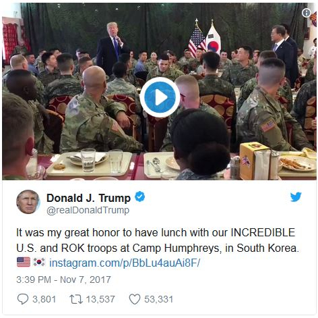Click the verified badge checkmark
Viewport: 318px width, 318px height.
click(x=139, y=196)
